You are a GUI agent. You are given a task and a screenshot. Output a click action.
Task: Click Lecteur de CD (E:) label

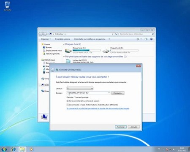[80, 60]
